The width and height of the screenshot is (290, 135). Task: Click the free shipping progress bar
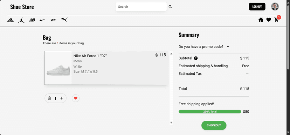pos(210,112)
